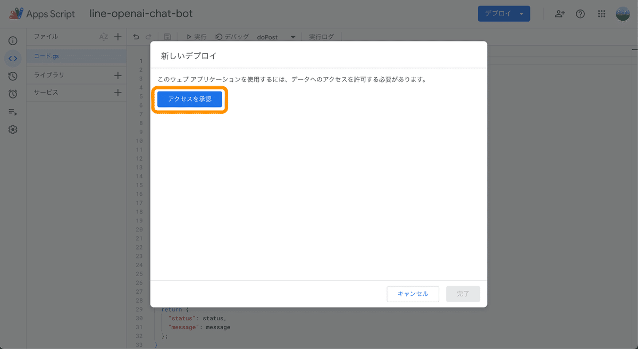Add a service with the サービス plus icon
Viewport: 638px width, 349px height.
[x=118, y=93]
